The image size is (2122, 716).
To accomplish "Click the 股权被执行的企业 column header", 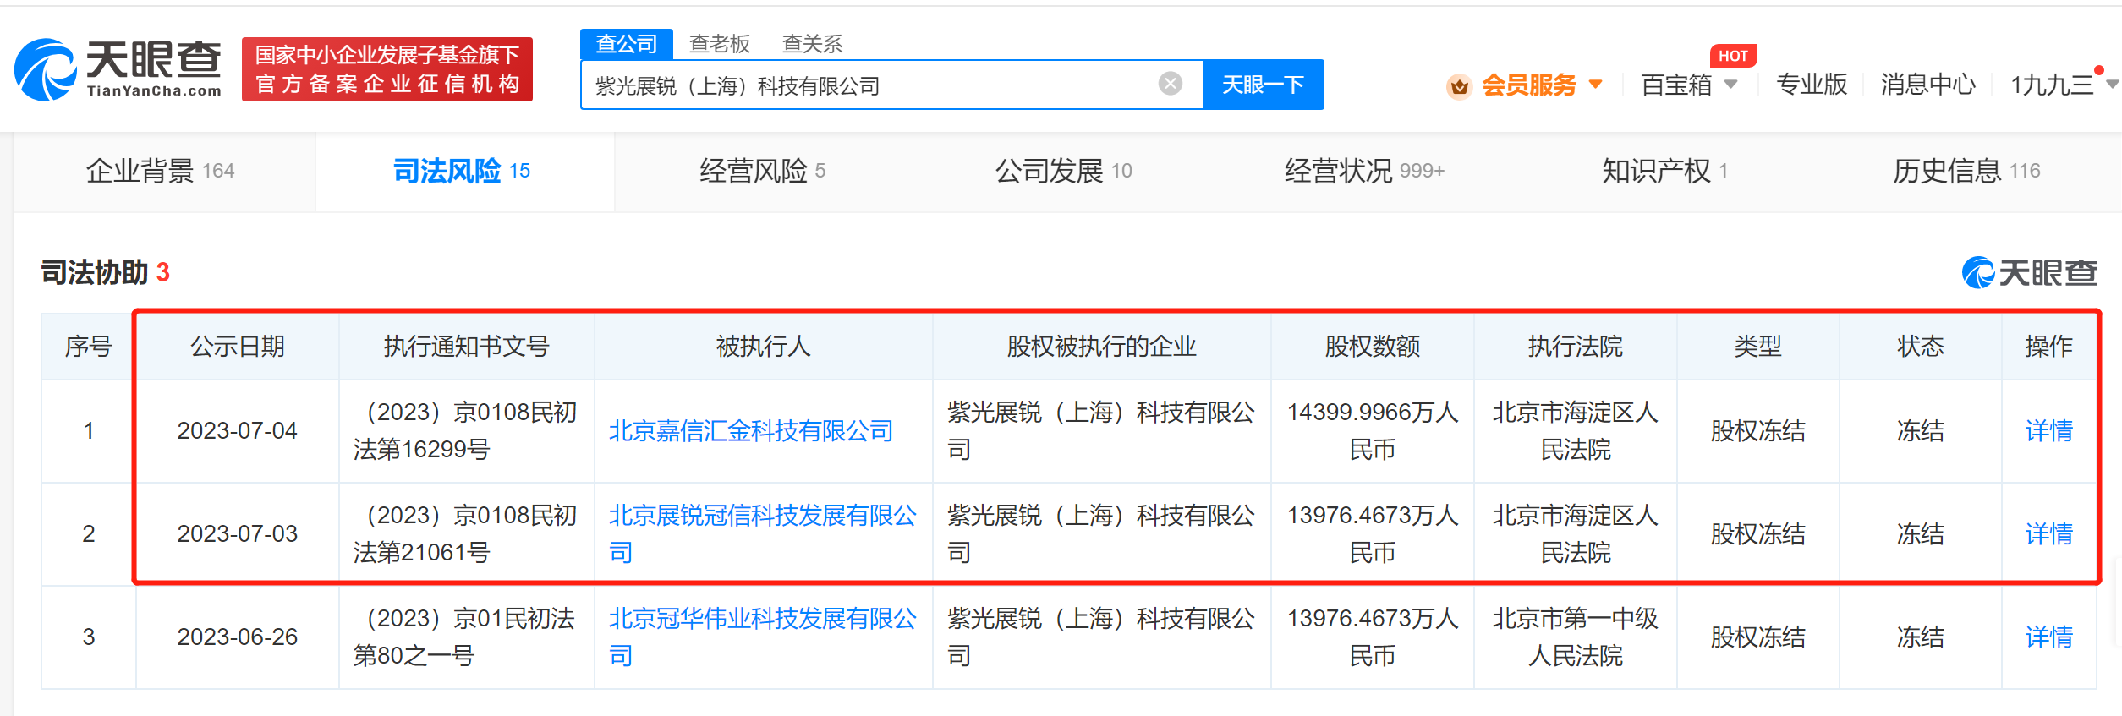I will point(1102,347).
